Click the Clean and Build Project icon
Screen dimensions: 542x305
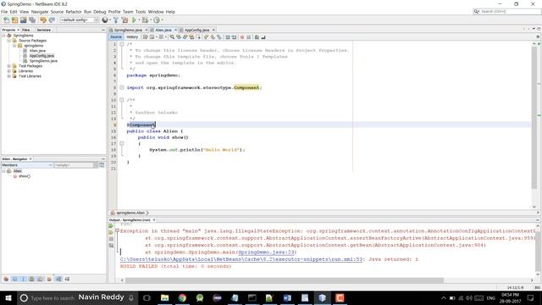124,20
